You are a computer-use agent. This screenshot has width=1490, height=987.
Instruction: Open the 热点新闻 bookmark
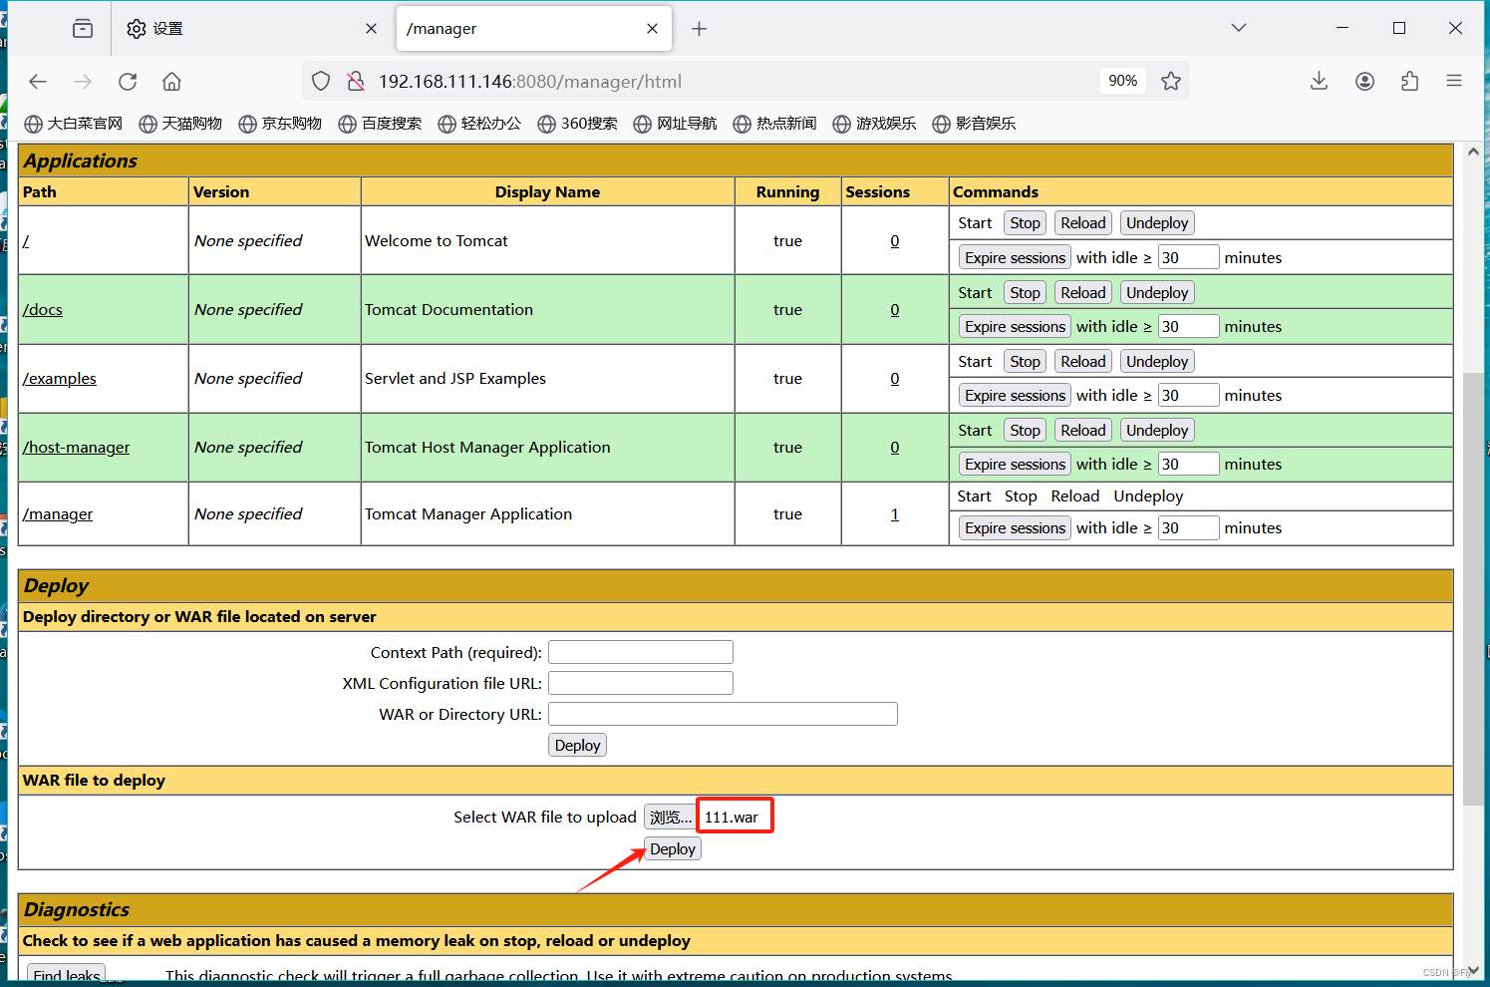click(x=774, y=124)
